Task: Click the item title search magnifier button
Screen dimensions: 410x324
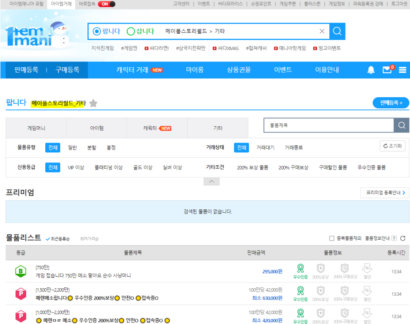Action: [x=401, y=125]
